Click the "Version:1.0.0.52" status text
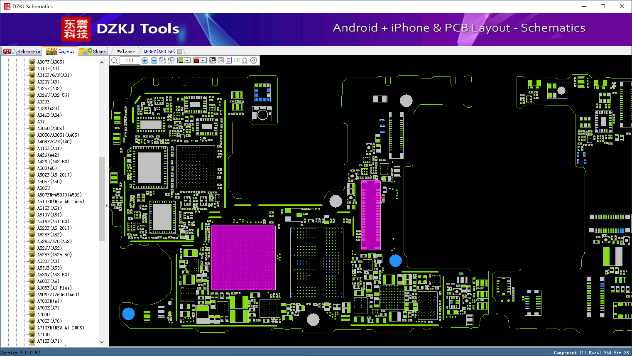The image size is (632, 356). point(20,353)
